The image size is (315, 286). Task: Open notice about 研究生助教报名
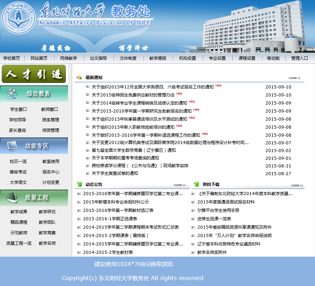tap(142, 111)
